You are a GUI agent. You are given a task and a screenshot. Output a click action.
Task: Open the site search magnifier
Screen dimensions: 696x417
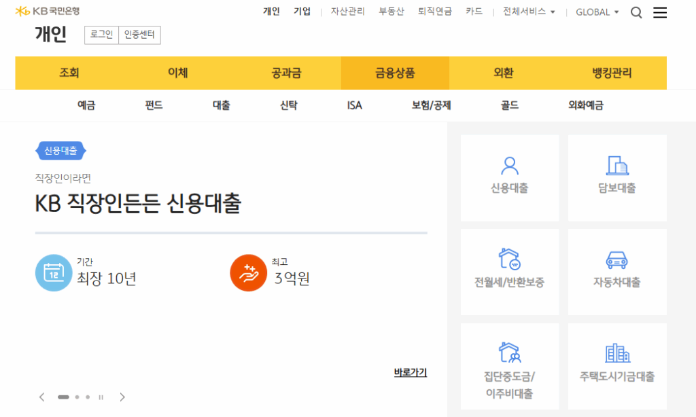[x=636, y=12]
